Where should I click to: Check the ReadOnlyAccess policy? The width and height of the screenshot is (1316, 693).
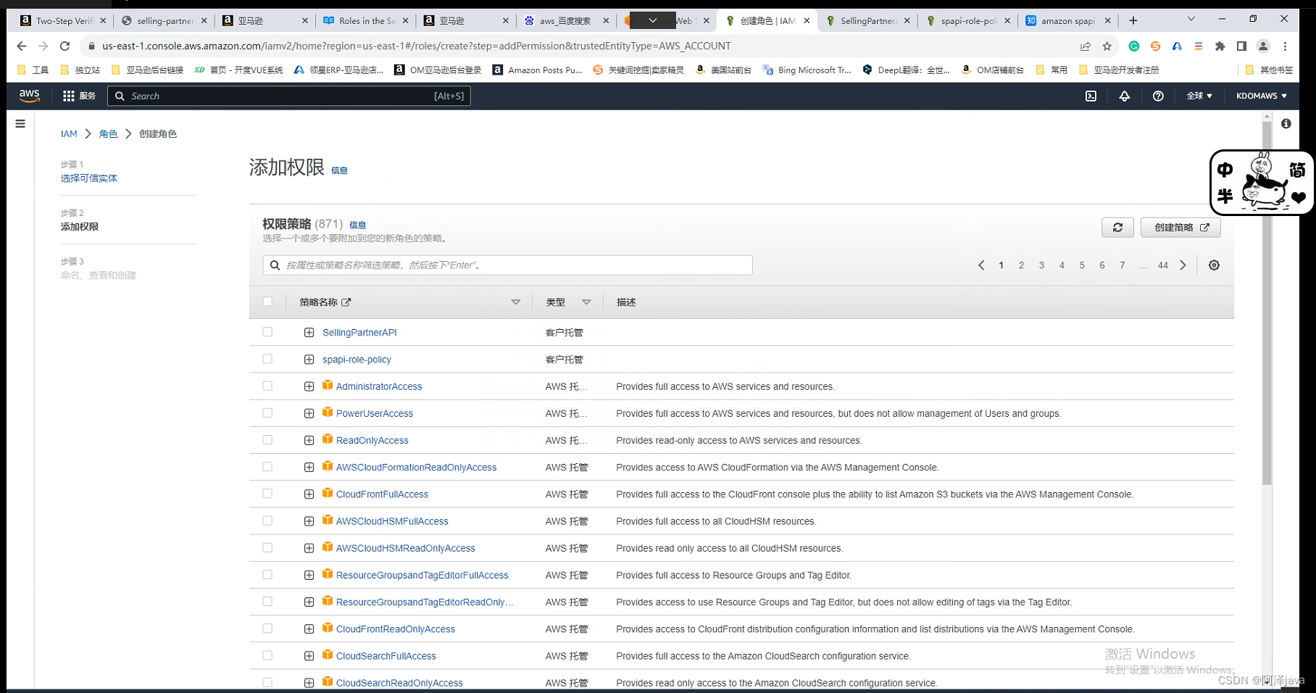click(267, 440)
